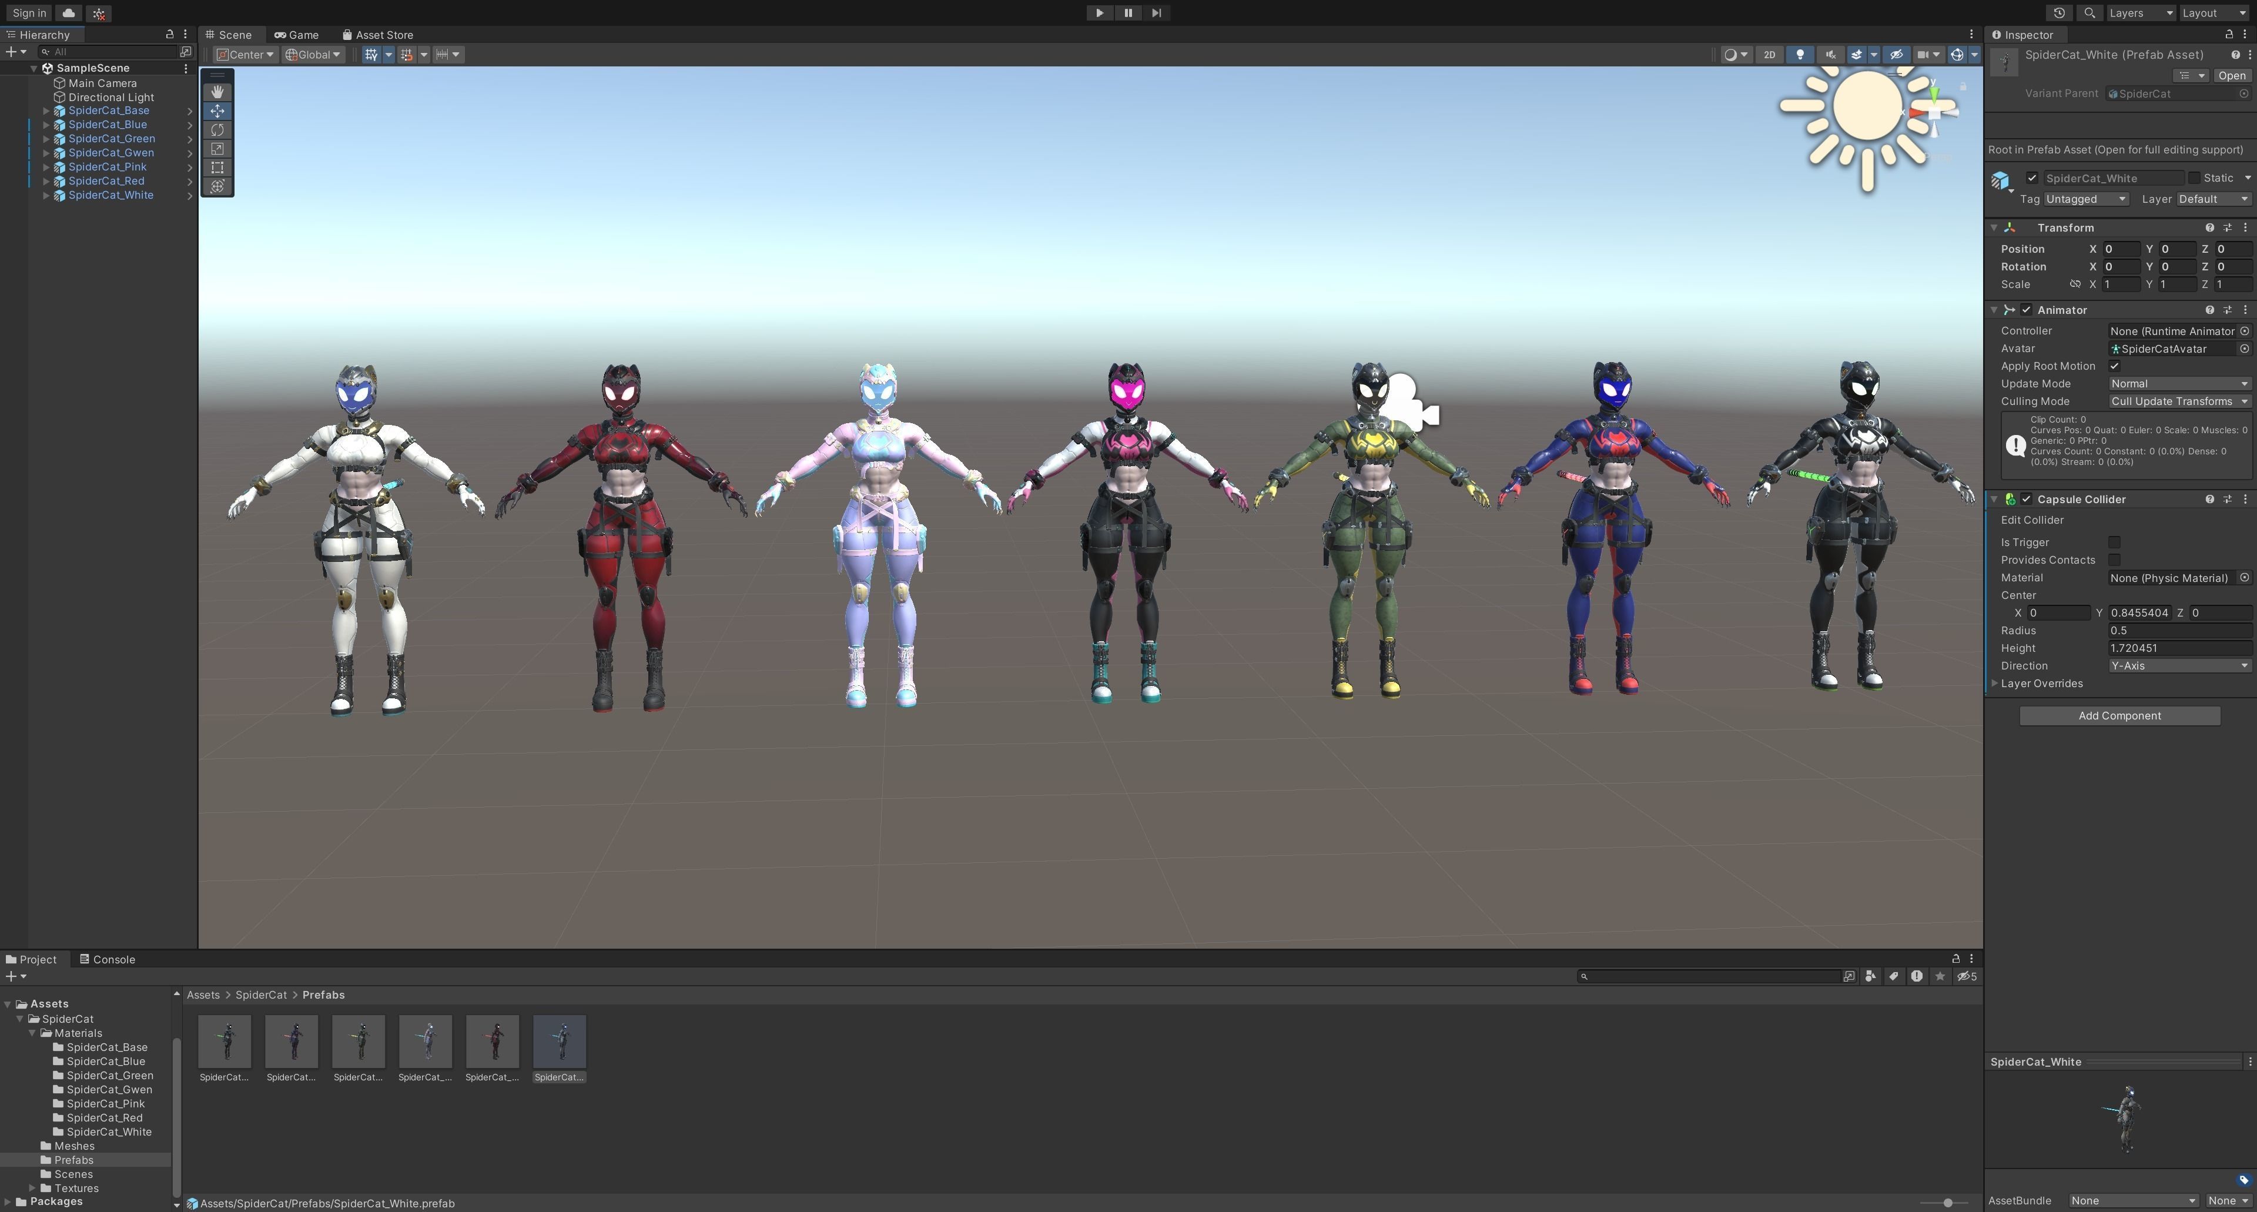The width and height of the screenshot is (2257, 1212).
Task: Open the Undo History icon
Action: point(2059,12)
